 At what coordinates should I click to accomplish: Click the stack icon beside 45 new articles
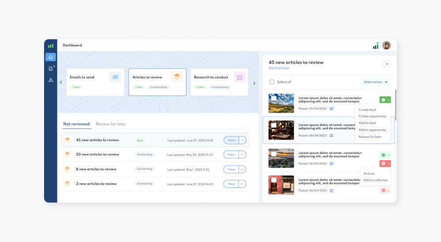tap(67, 139)
